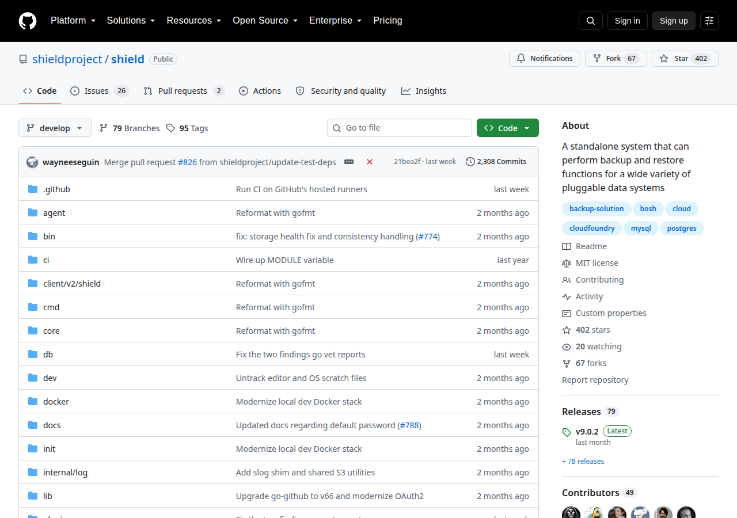Image resolution: width=737 pixels, height=518 pixels.
Task: Open the Insights tab
Action: pyautogui.click(x=424, y=91)
